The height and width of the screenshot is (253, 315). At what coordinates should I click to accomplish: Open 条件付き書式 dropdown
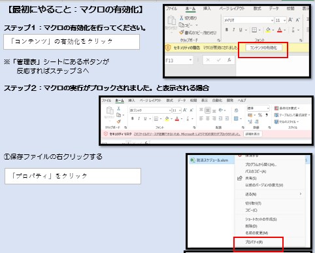pyautogui.click(x=287, y=109)
